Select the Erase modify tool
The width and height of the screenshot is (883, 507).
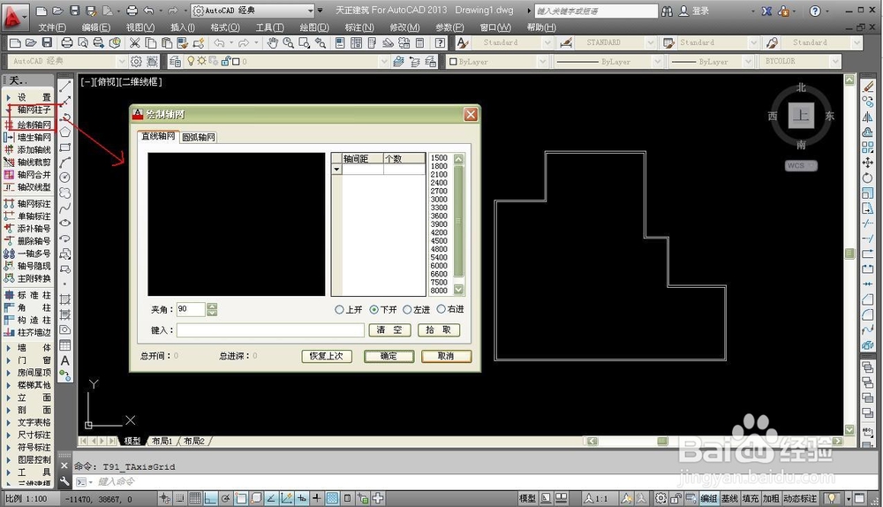click(x=867, y=87)
